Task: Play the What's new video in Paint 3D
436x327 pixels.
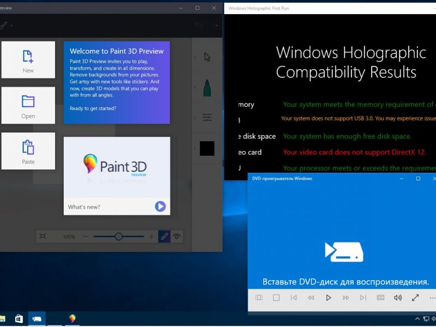Action: pos(160,207)
